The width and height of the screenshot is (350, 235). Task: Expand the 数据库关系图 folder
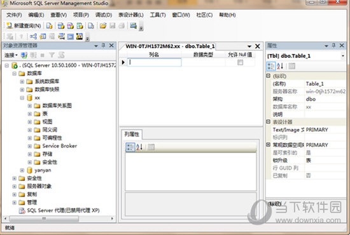point(29,106)
